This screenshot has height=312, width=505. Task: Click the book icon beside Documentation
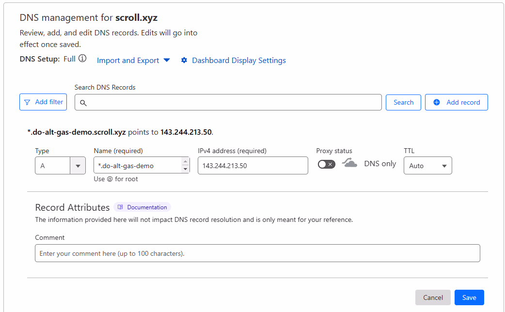click(x=120, y=207)
